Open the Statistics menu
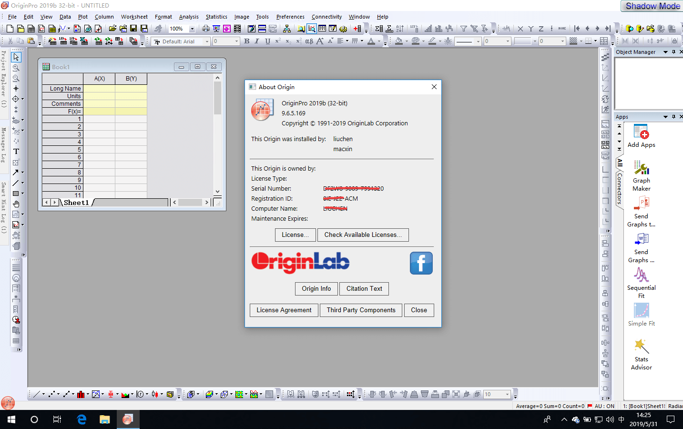Screen dimensions: 683x429 [216, 17]
